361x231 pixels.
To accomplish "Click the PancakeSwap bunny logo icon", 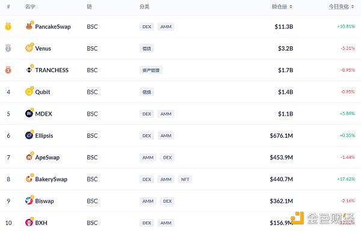I will point(29,26).
